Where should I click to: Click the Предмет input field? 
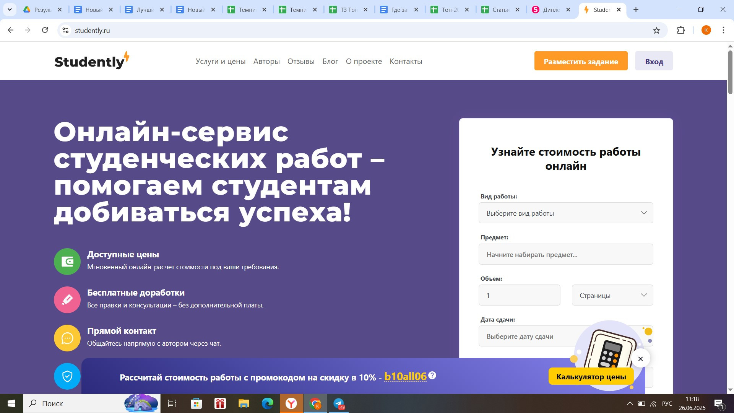[x=566, y=254]
